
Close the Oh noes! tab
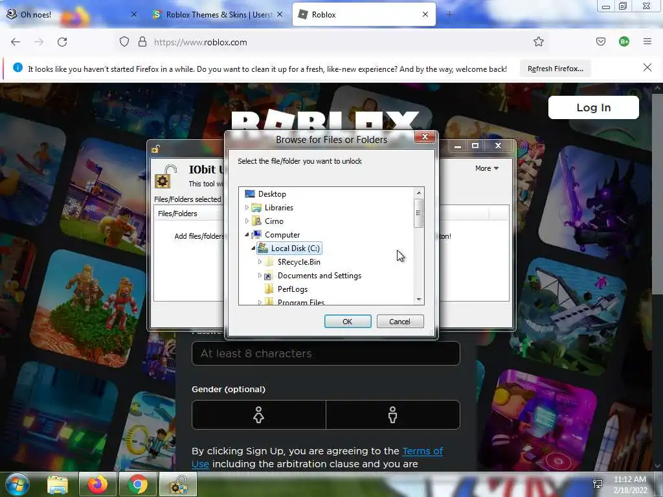point(134,14)
